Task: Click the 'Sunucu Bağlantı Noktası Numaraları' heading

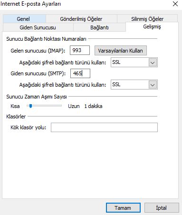Action: [x=46, y=39]
